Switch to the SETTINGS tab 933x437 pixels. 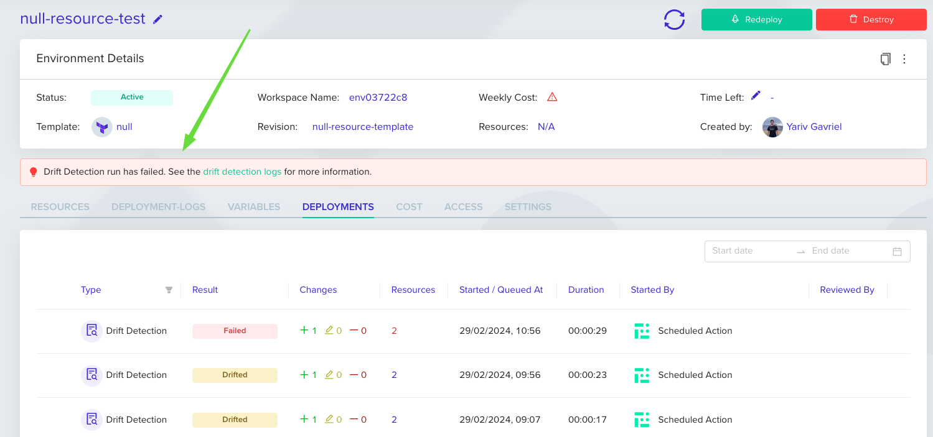[528, 207]
